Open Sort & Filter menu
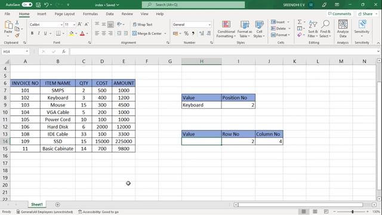The image size is (382, 215). (313, 29)
